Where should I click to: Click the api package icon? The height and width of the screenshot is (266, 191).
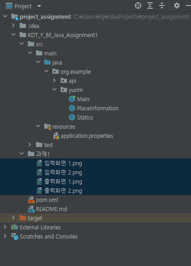(x=64, y=81)
